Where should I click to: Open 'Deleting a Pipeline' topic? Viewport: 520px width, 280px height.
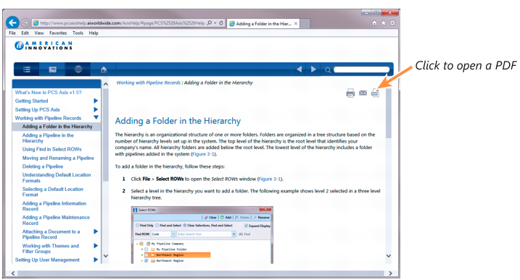click(x=43, y=166)
